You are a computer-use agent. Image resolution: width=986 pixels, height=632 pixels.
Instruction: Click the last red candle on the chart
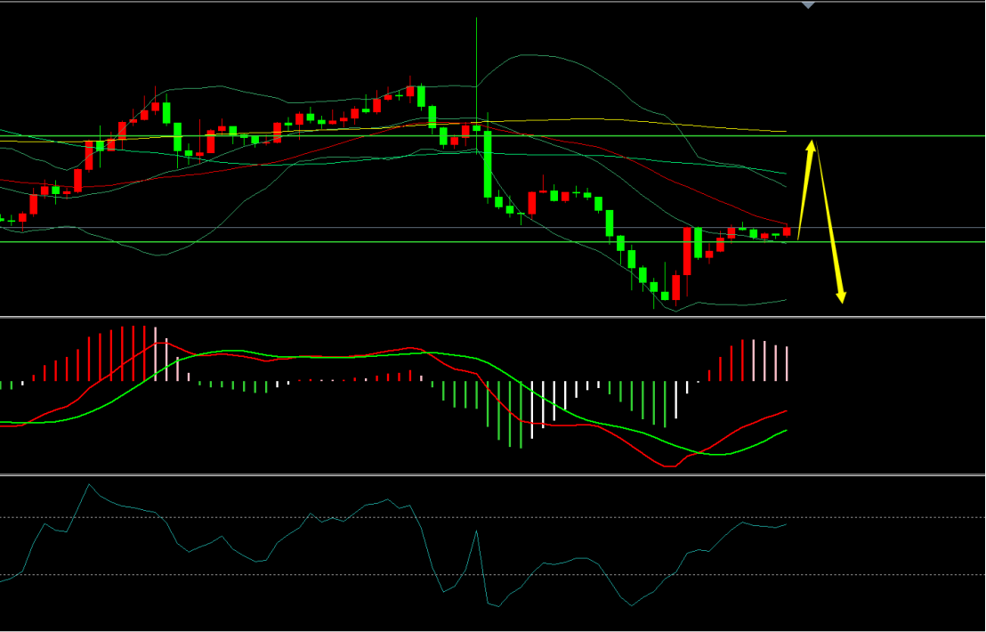point(787,231)
